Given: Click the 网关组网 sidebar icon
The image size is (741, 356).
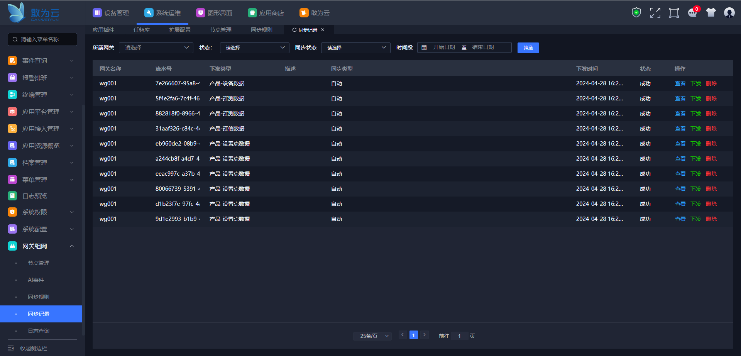Looking at the screenshot, I should [12, 246].
